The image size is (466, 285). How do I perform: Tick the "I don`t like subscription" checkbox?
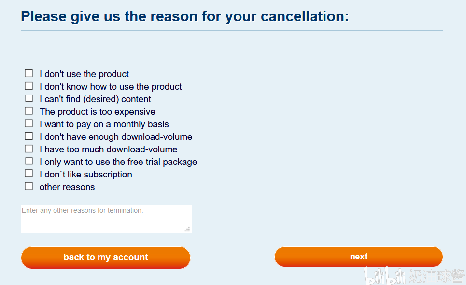pyautogui.click(x=29, y=174)
